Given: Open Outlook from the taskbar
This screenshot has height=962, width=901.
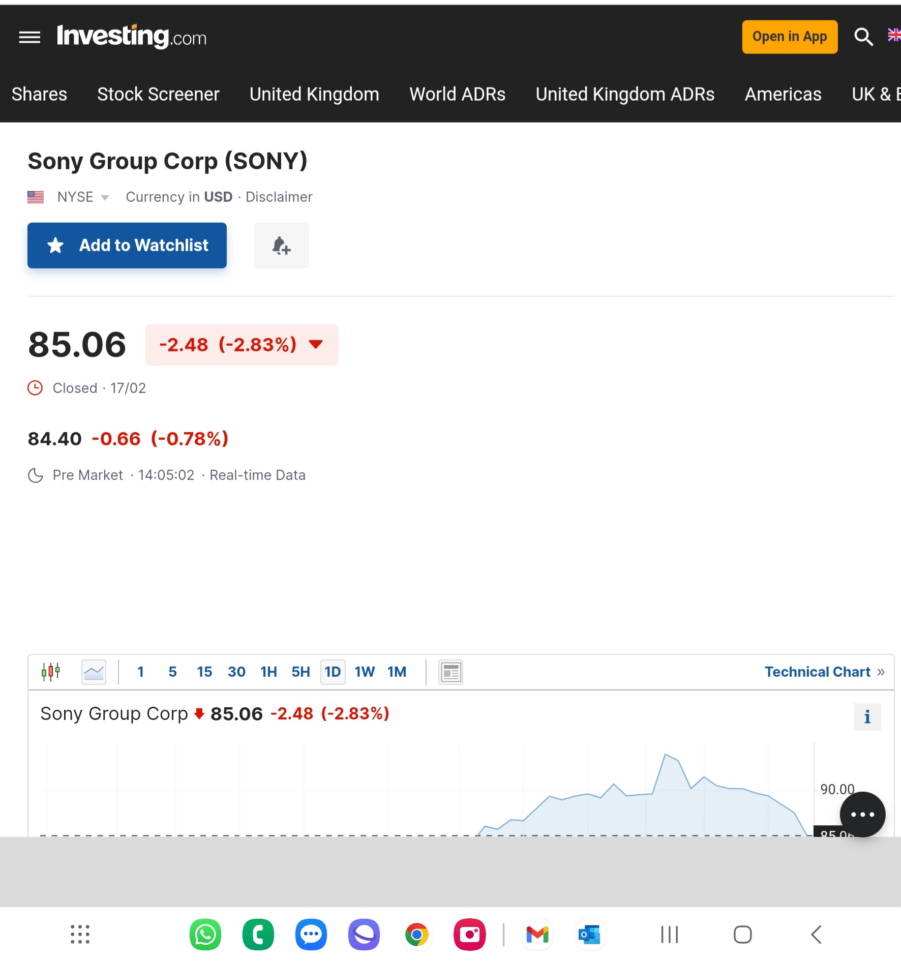Looking at the screenshot, I should click(590, 934).
